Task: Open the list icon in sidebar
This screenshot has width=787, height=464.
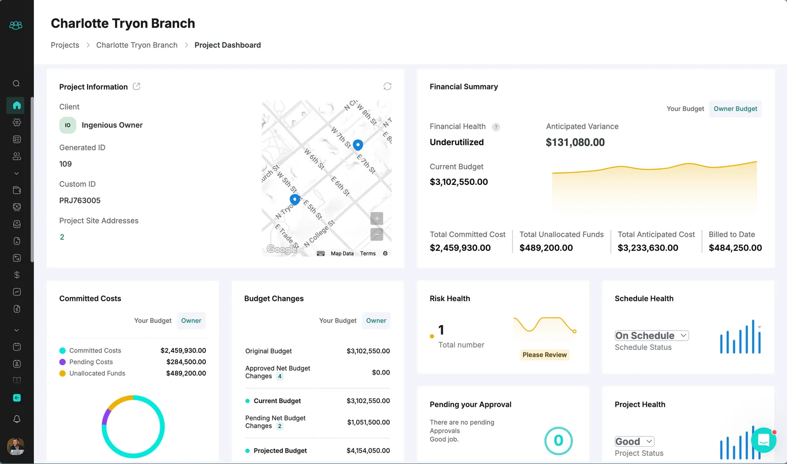Action: click(17, 140)
